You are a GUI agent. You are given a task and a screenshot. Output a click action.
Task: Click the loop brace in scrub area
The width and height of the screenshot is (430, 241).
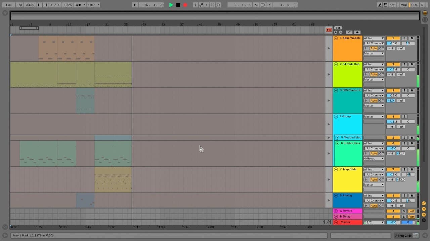click(29, 28)
